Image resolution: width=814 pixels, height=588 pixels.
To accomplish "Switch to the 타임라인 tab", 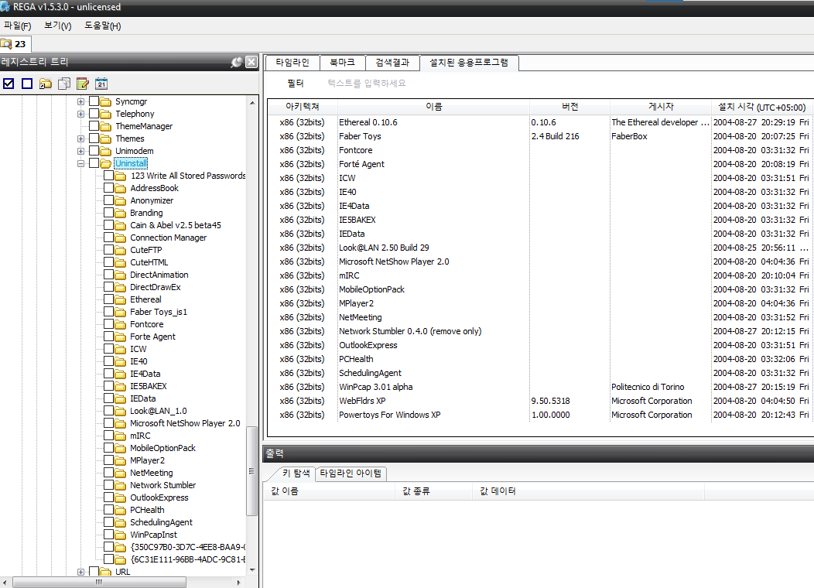I will [292, 63].
